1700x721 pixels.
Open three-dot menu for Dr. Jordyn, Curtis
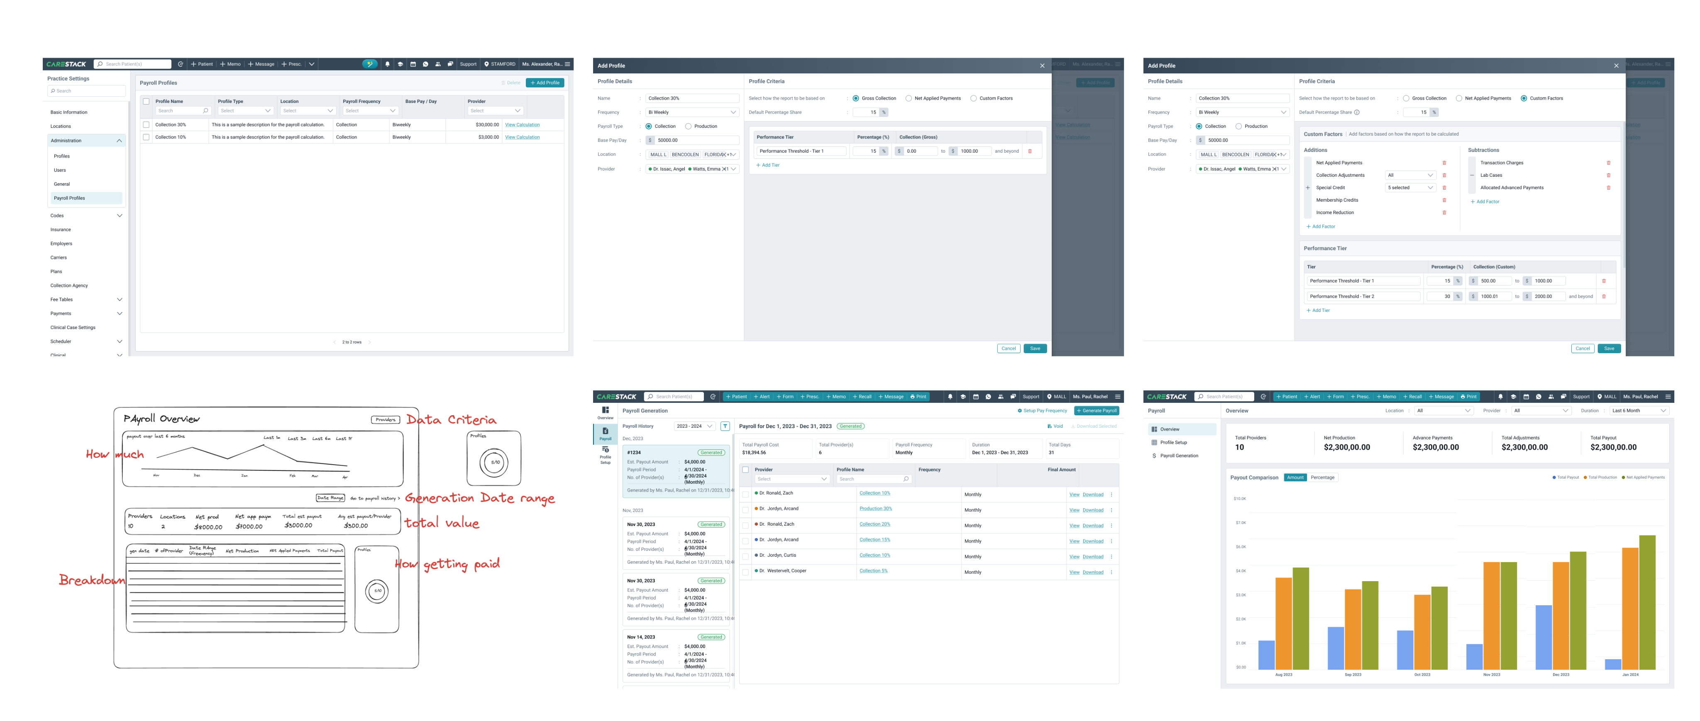pyautogui.click(x=1111, y=557)
